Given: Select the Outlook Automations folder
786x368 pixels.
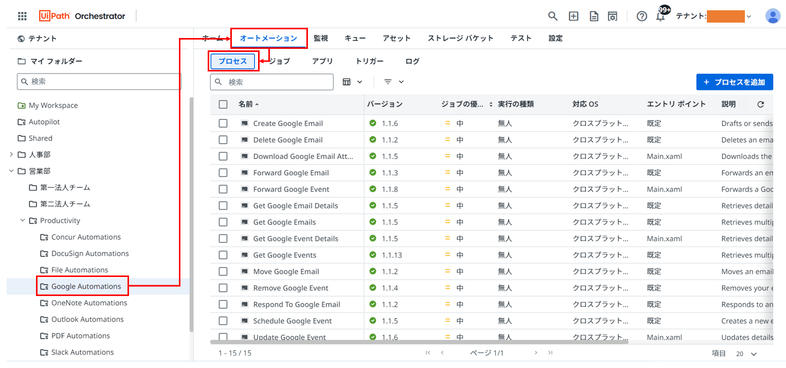Looking at the screenshot, I should click(x=87, y=319).
